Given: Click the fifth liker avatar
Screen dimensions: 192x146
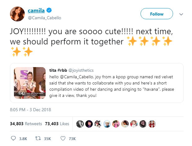Looking at the screenshot, I should tap(116, 124).
